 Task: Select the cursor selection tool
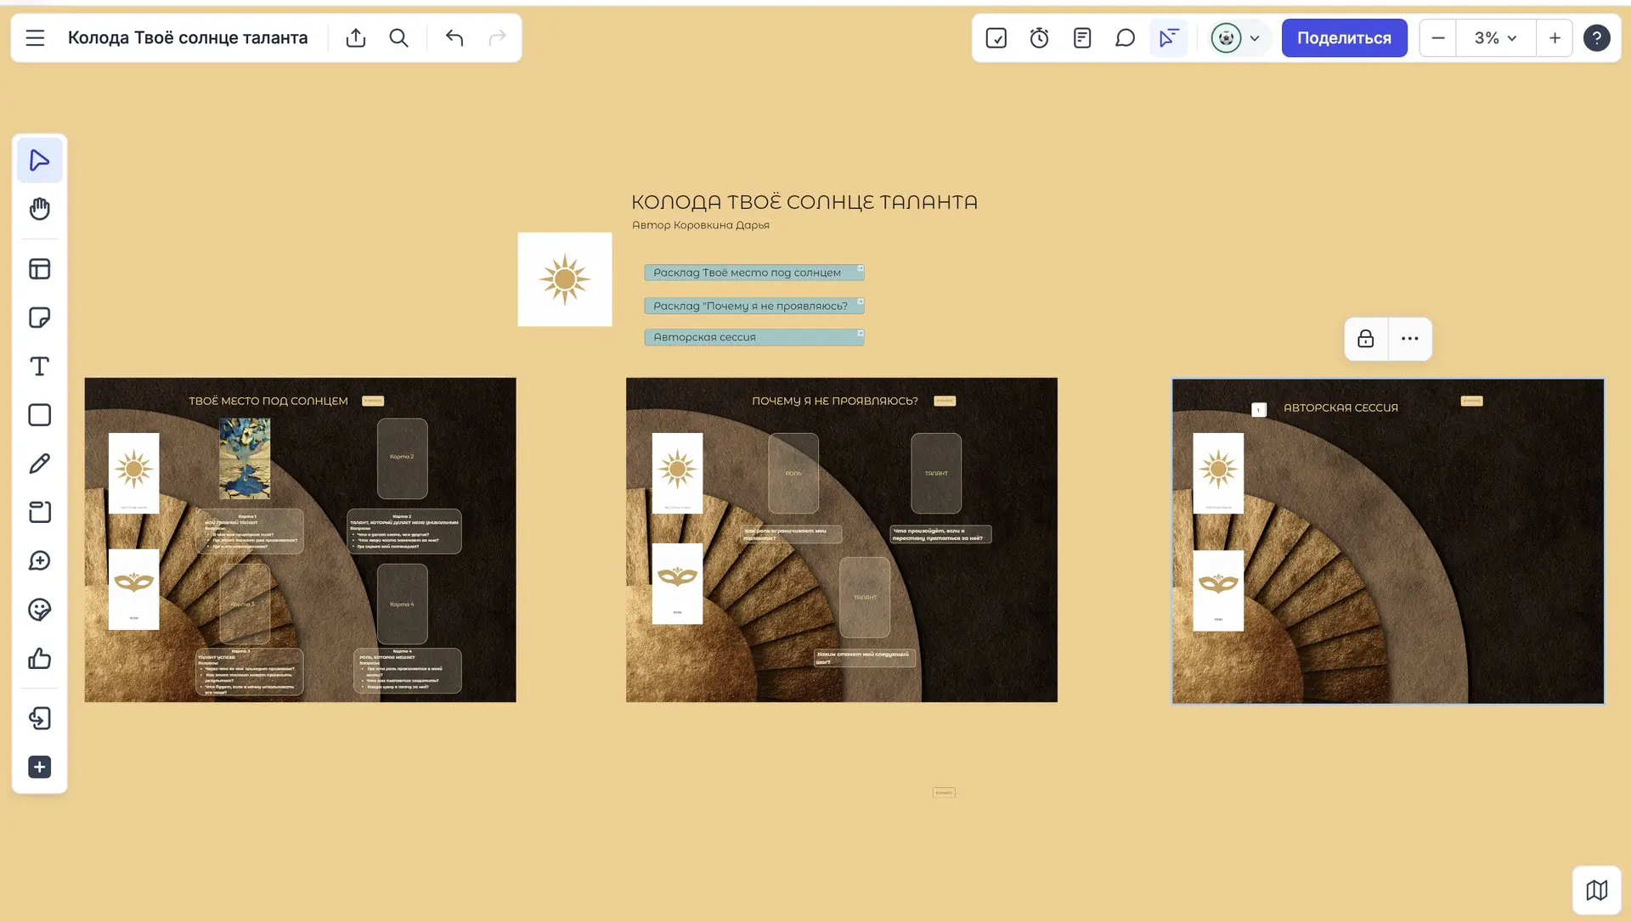pyautogui.click(x=40, y=160)
